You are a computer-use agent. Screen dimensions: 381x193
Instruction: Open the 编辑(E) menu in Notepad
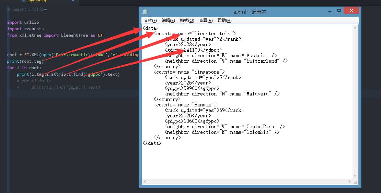[x=168, y=21]
